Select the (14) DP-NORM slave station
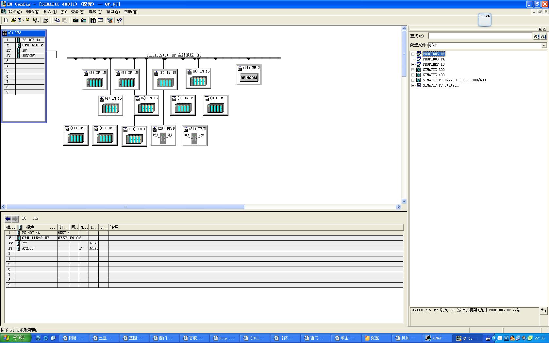Viewport: 549px width, 343px height. pos(249,75)
